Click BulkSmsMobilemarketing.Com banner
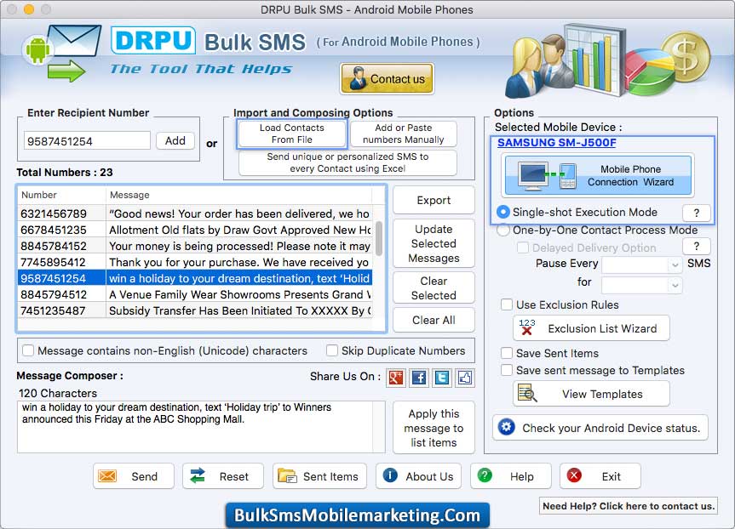This screenshot has height=529, width=735. [358, 515]
